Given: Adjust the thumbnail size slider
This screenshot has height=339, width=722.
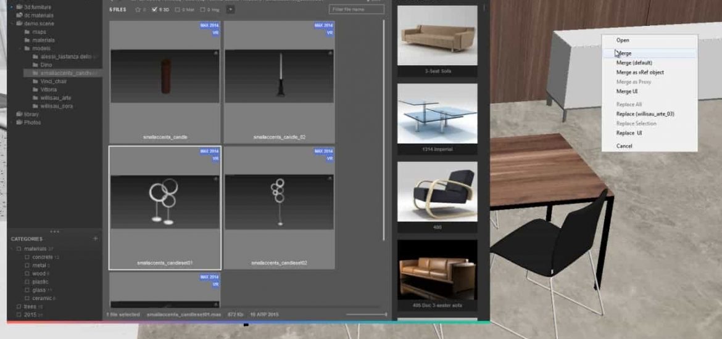Looking at the screenshot, I should pyautogui.click(x=386, y=315).
